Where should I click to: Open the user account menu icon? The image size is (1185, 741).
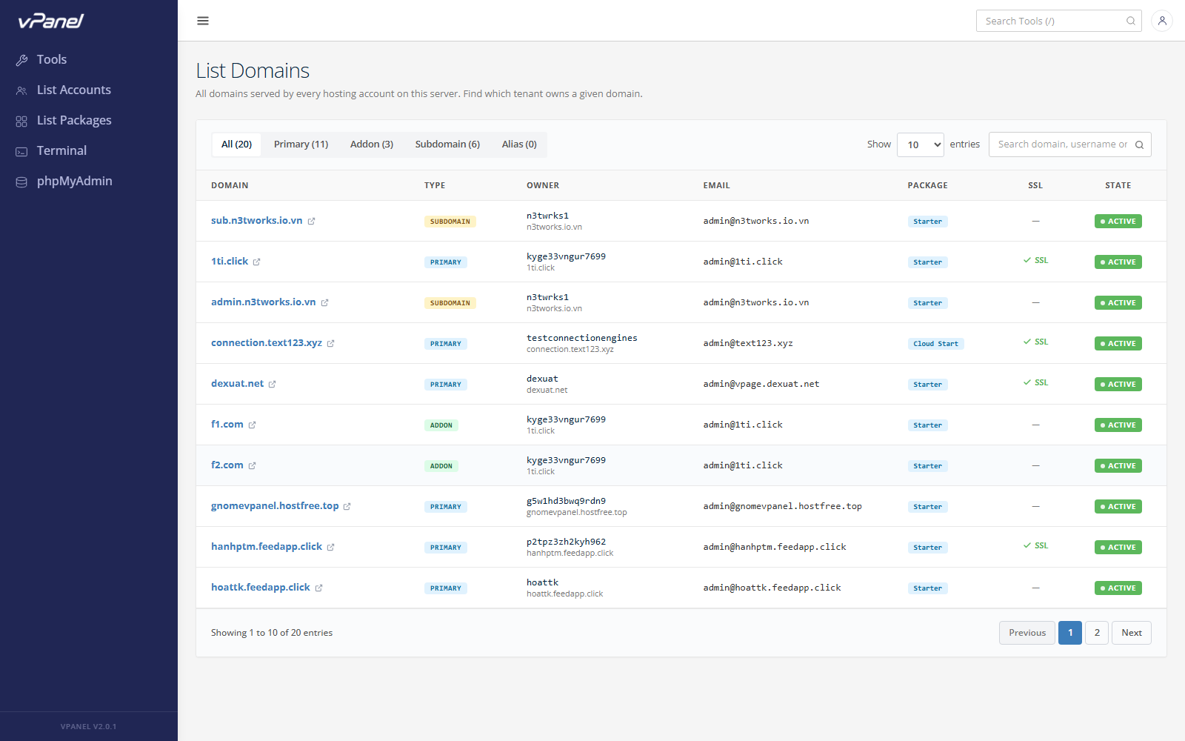pos(1162,21)
